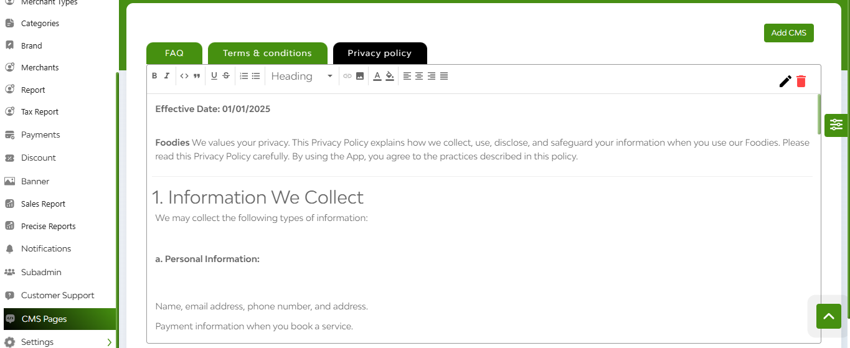The image size is (850, 348).
Task: Open Customer Support in the sidebar
Action: point(58,295)
